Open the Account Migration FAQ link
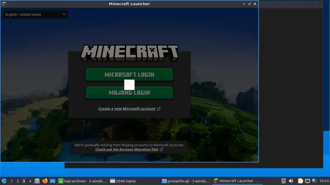 127,149
